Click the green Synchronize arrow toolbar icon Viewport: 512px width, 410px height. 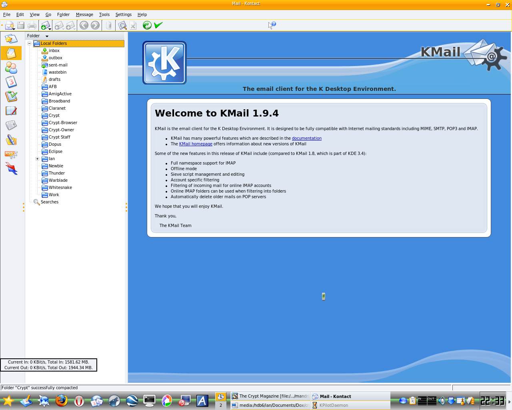point(147,25)
